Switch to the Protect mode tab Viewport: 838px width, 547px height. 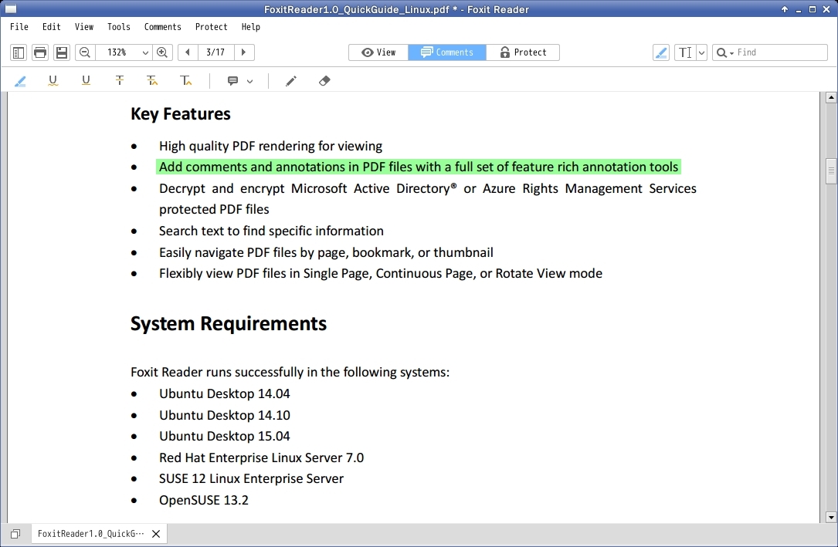point(523,52)
